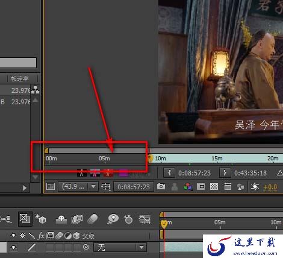283x258 pixels.
Task: Click the 帧速率 (frame rate) column header
Action: pos(20,78)
